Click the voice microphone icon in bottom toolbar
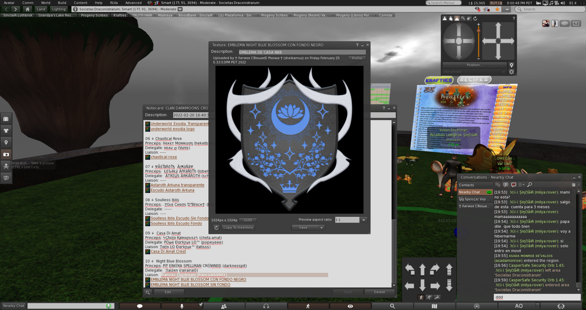Screen dimensions: 586x310 [182, 306]
